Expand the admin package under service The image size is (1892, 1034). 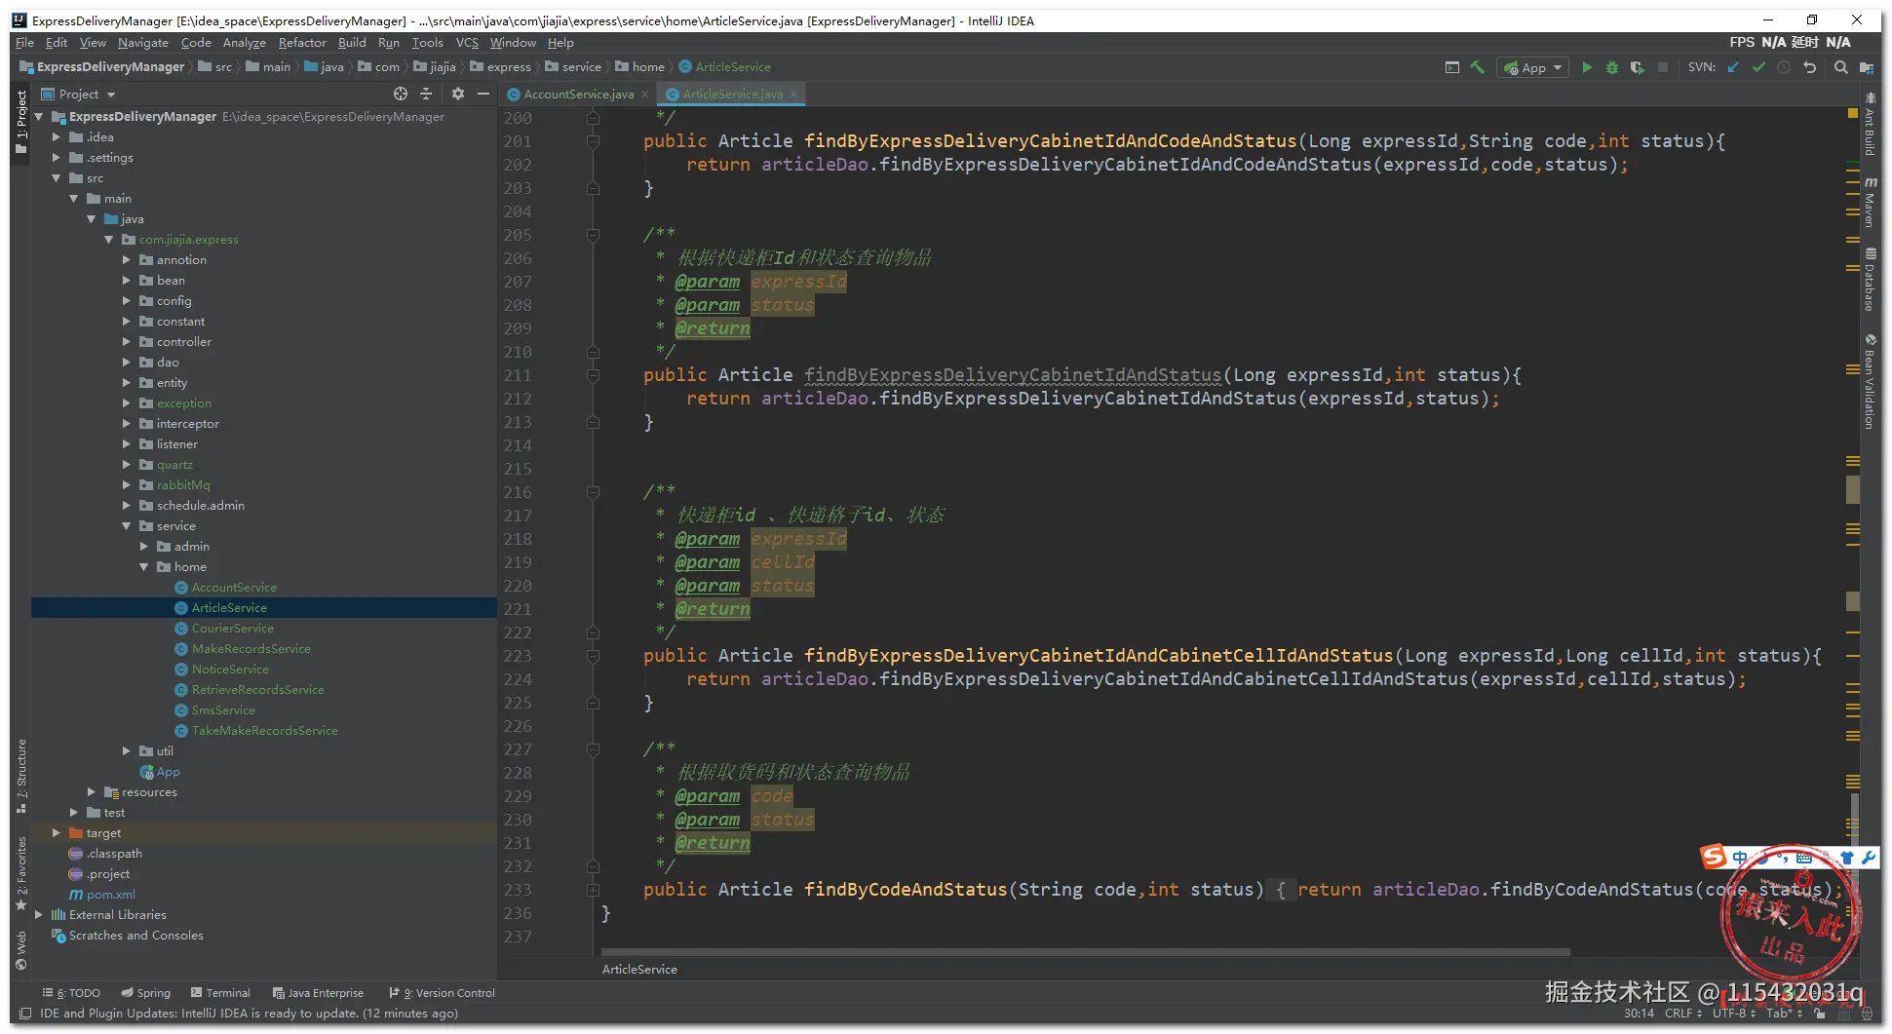click(x=144, y=547)
